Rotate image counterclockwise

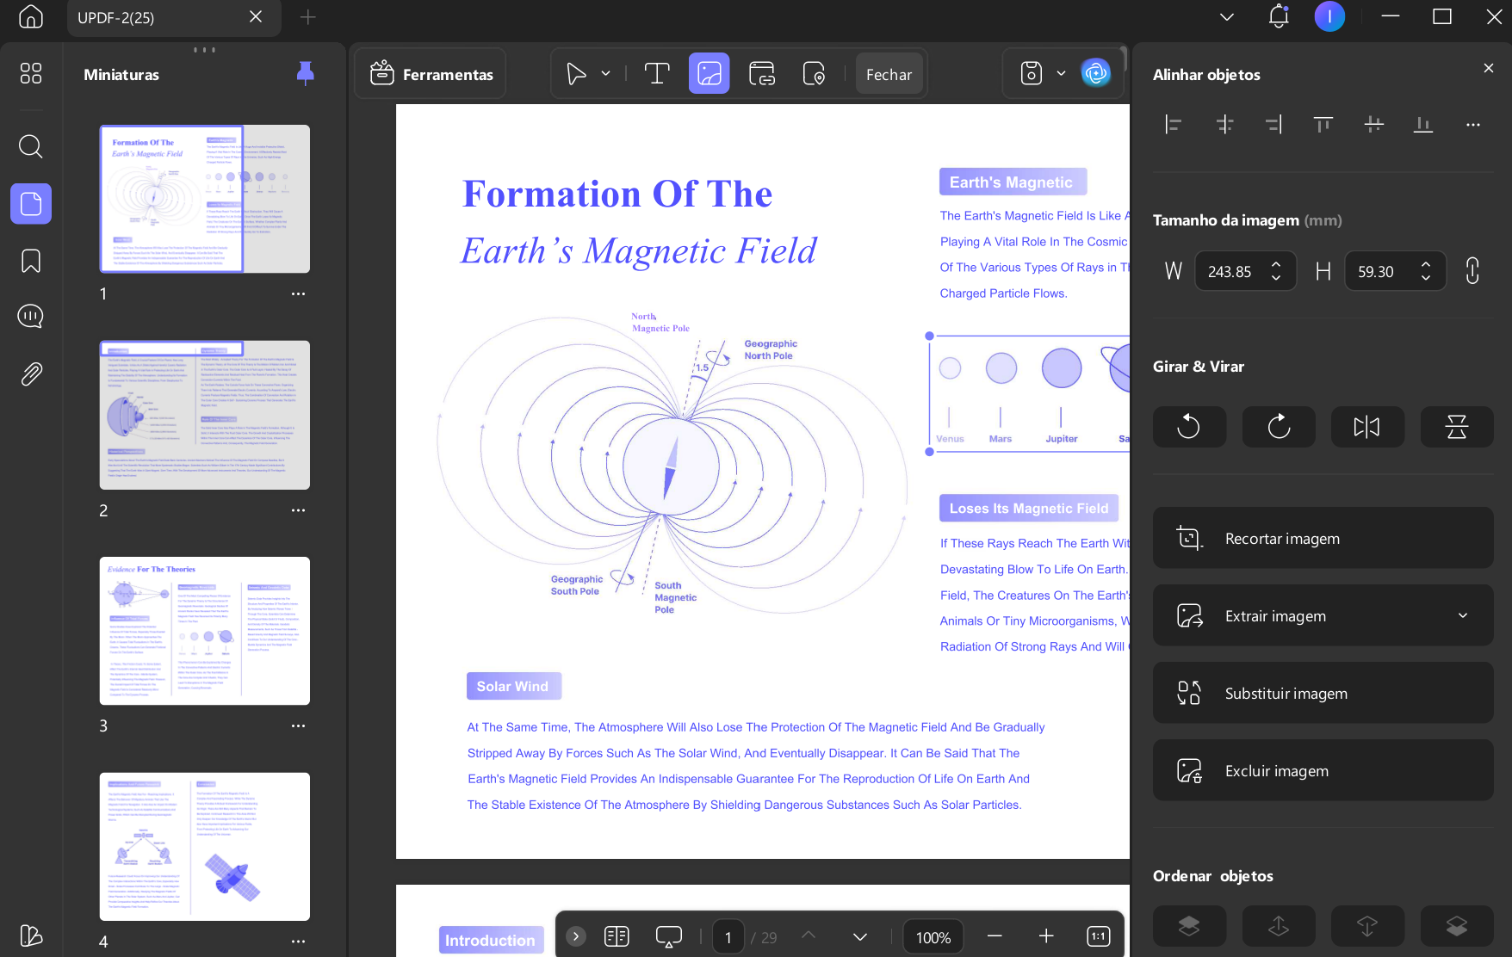tap(1189, 427)
